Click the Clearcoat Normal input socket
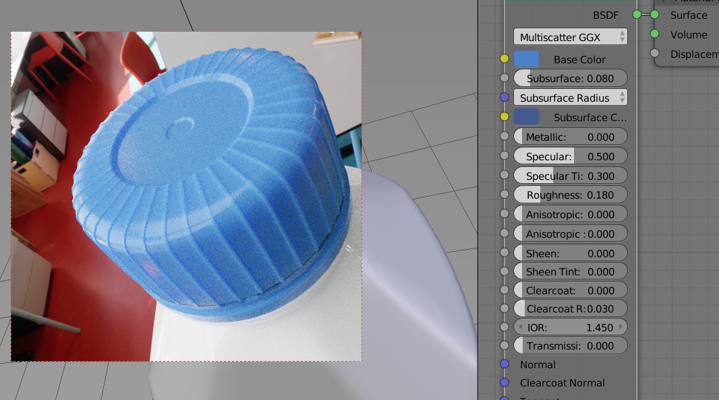 505,382
